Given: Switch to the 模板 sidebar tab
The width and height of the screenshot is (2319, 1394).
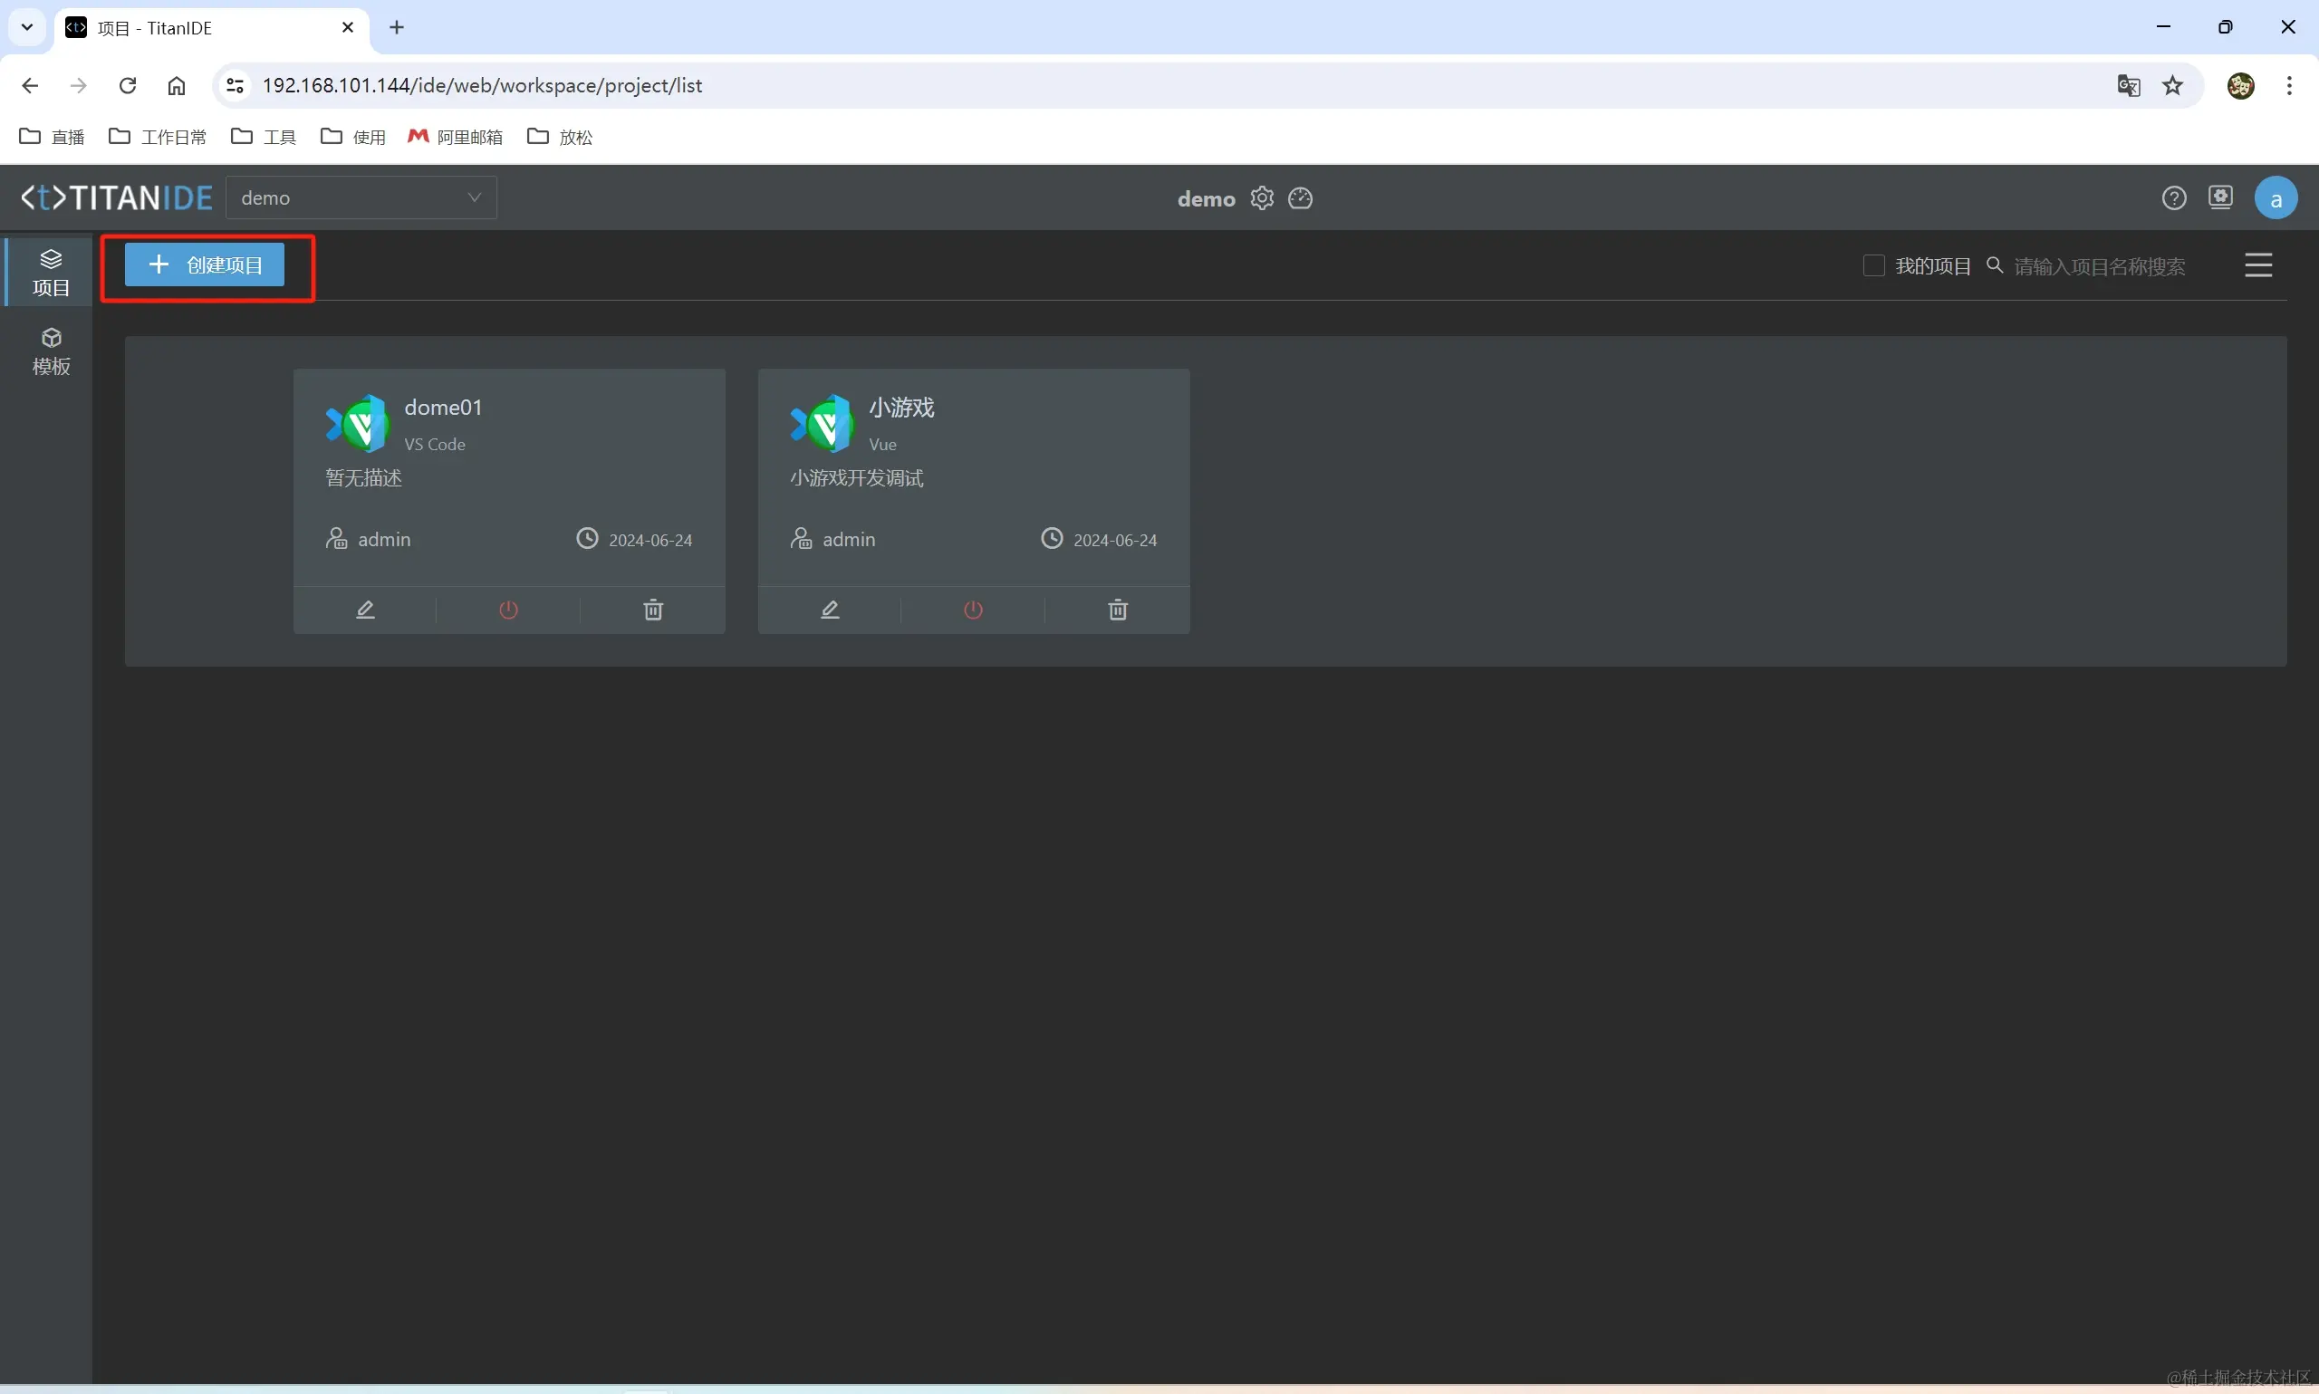Looking at the screenshot, I should (51, 352).
